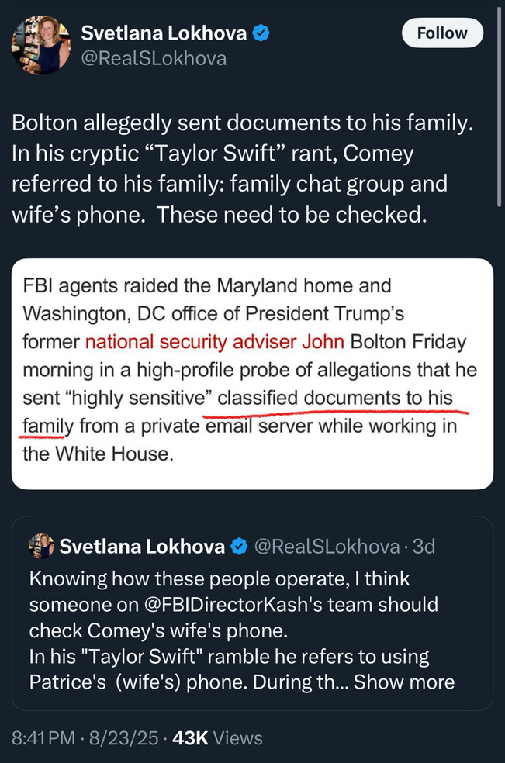The height and width of the screenshot is (763, 505).
Task: Open the quoted tweet author name Svetlana Lokhova
Action: pos(142,547)
